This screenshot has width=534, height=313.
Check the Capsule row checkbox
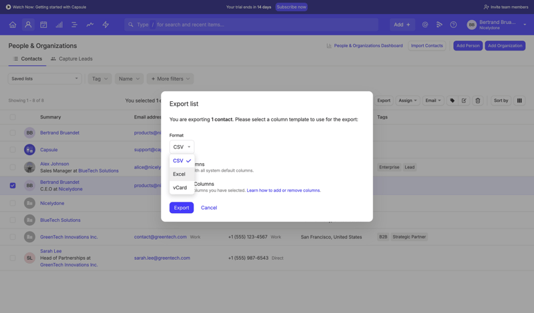pos(13,150)
